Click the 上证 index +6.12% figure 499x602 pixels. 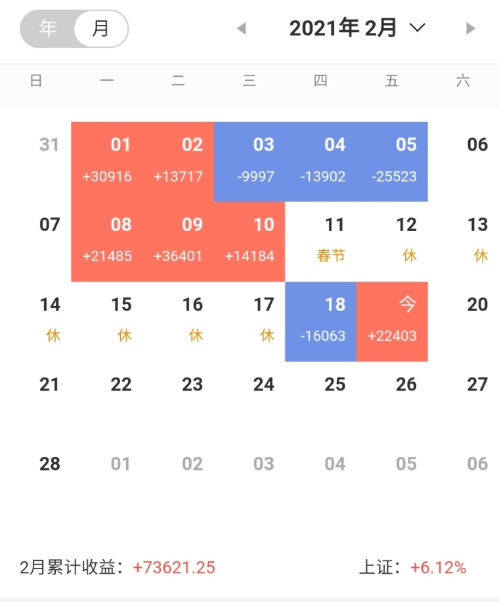pos(439,567)
